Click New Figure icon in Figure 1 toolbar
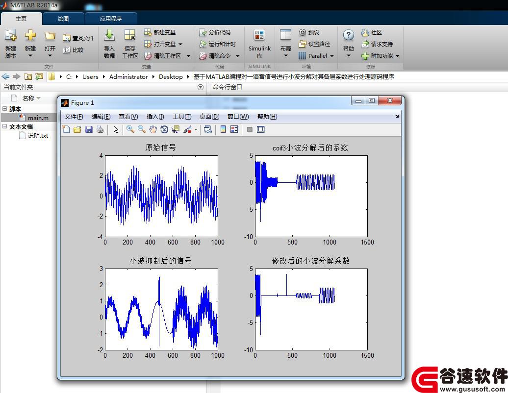This screenshot has height=393, width=508. coord(66,129)
